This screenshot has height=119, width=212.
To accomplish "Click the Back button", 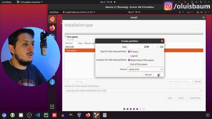I will click(x=181, y=98).
